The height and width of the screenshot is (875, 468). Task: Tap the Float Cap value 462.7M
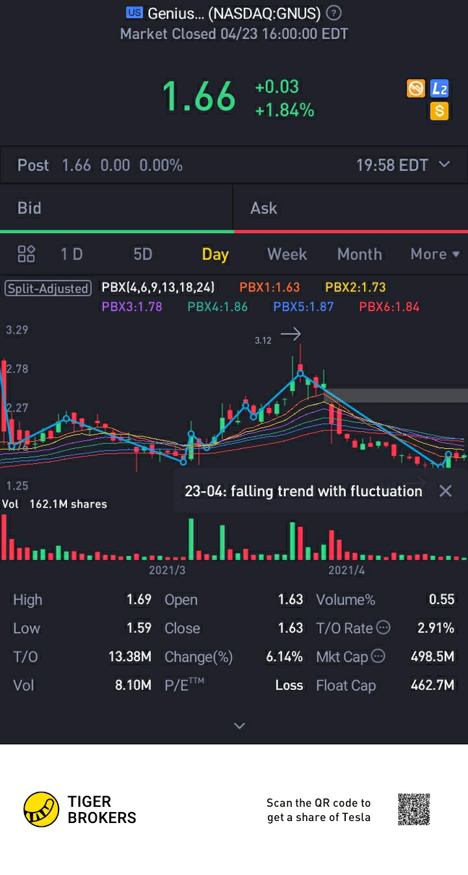pyautogui.click(x=432, y=685)
